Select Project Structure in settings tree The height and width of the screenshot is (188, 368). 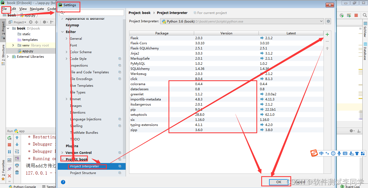point(83,173)
